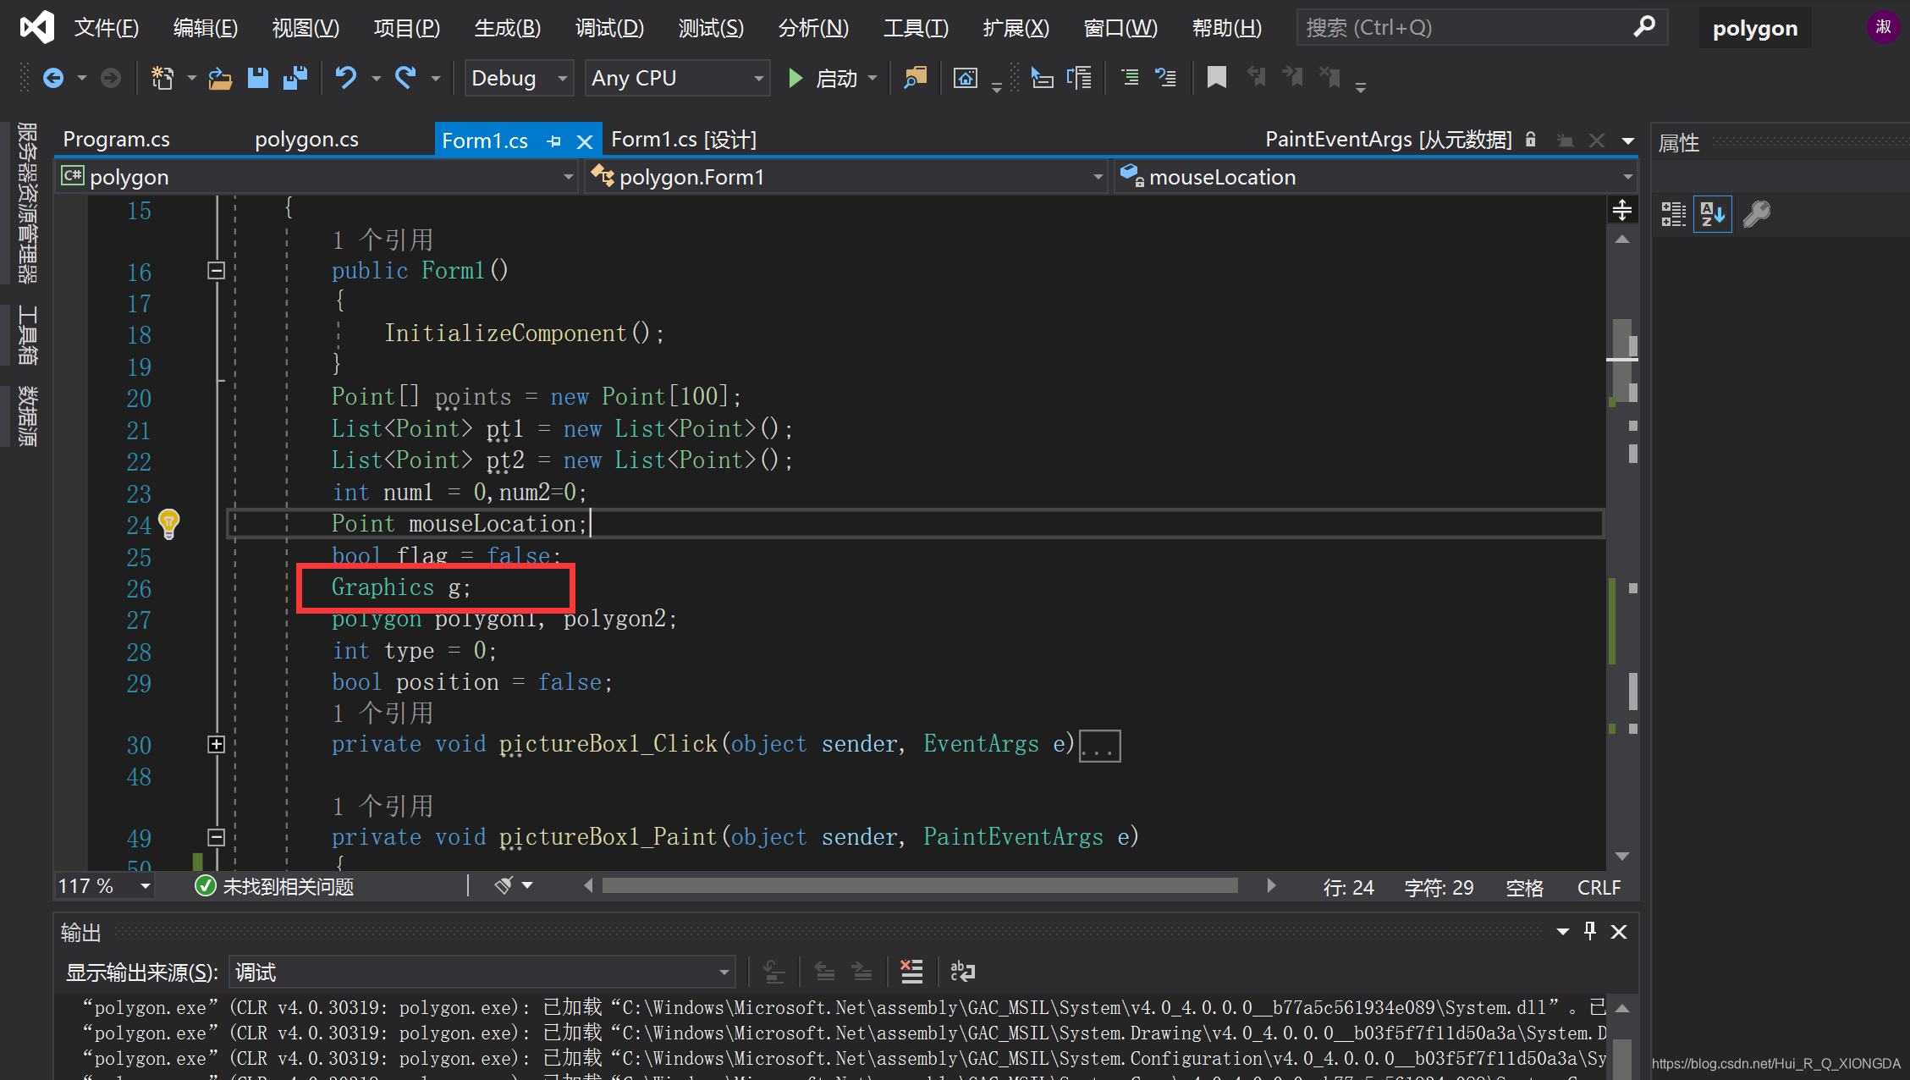
Task: Switch to the Program.cs tab
Action: 117,140
